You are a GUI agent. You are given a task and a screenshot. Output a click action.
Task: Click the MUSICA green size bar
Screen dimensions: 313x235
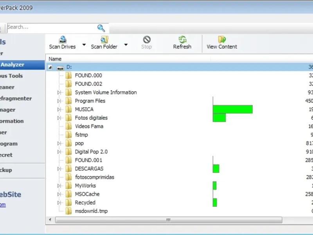point(233,109)
